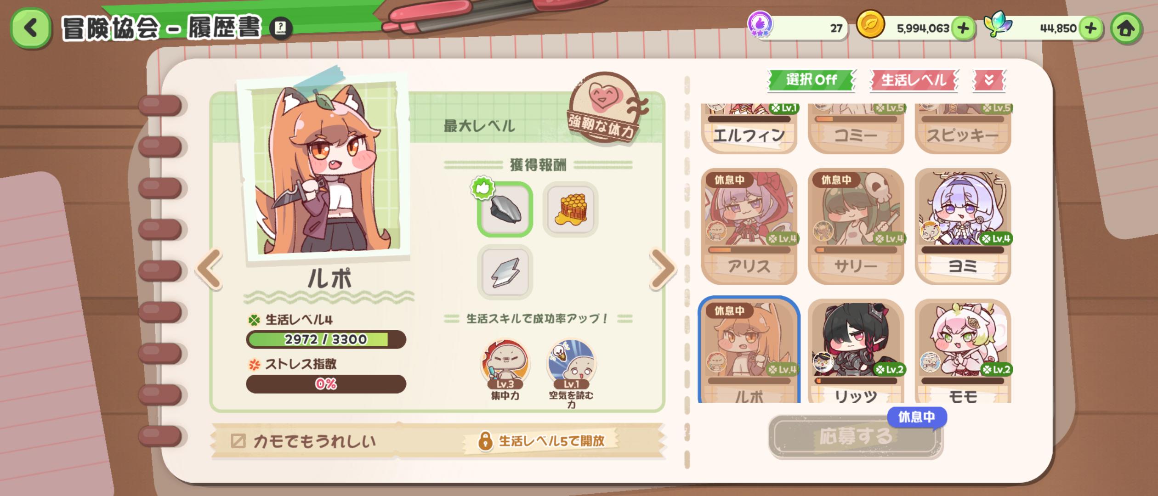
Task: Click the 応募する apply button
Action: pos(855,436)
